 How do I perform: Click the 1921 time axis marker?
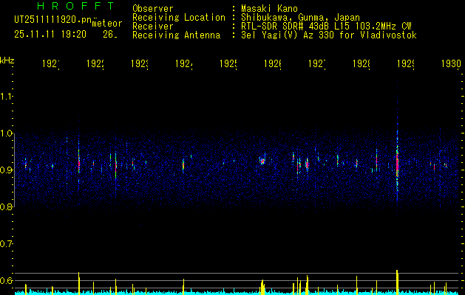pos(51,63)
